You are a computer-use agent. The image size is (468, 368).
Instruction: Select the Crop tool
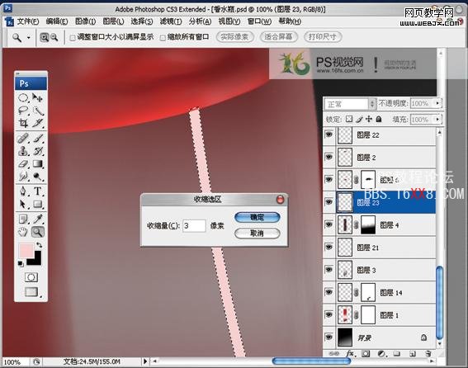23,123
